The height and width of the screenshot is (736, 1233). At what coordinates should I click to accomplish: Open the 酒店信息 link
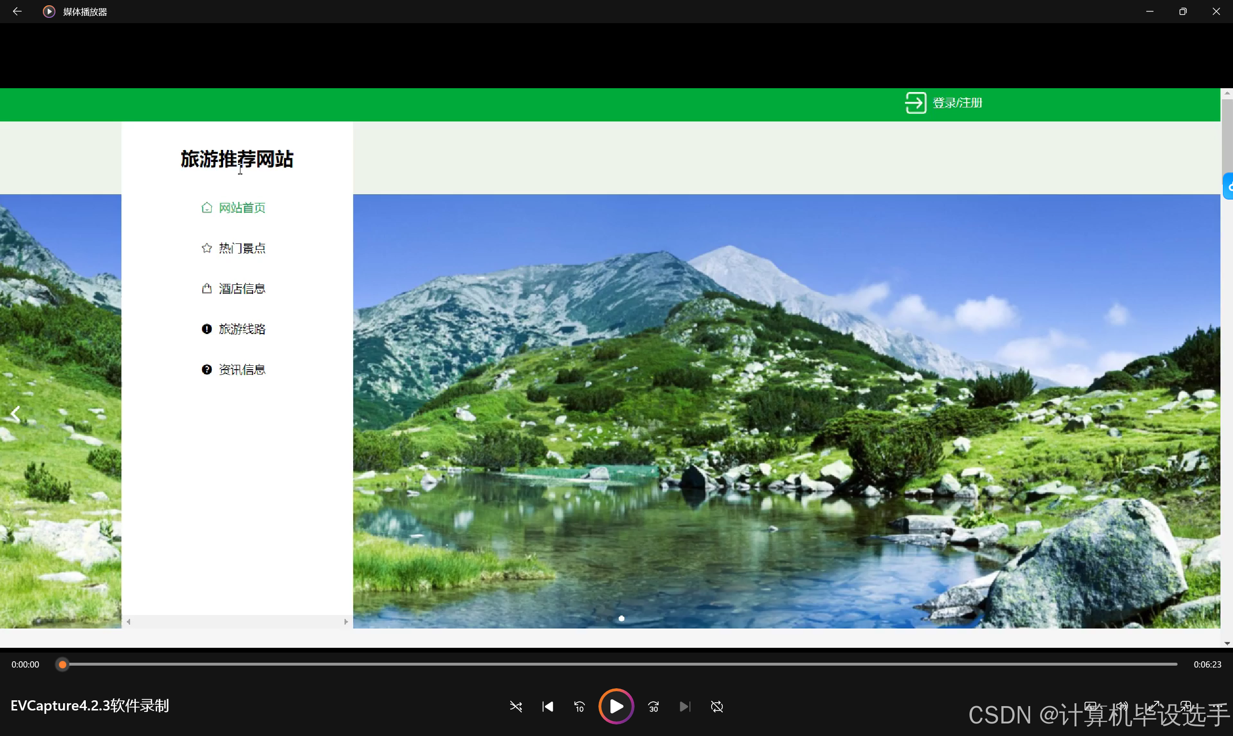(x=241, y=289)
